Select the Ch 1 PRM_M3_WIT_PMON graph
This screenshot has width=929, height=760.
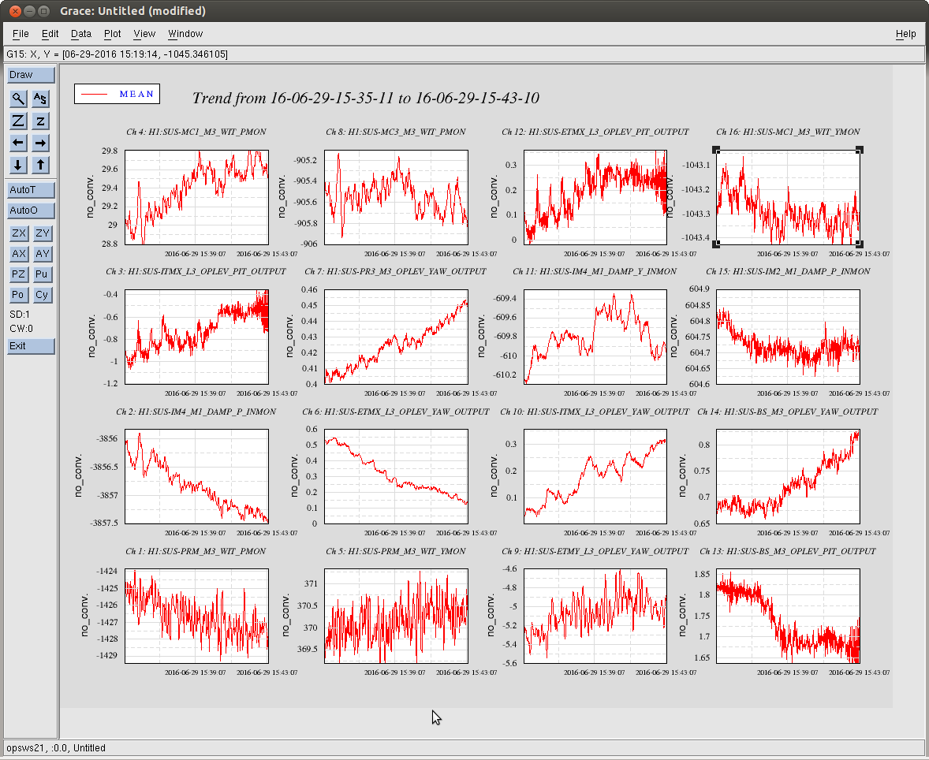click(196, 616)
